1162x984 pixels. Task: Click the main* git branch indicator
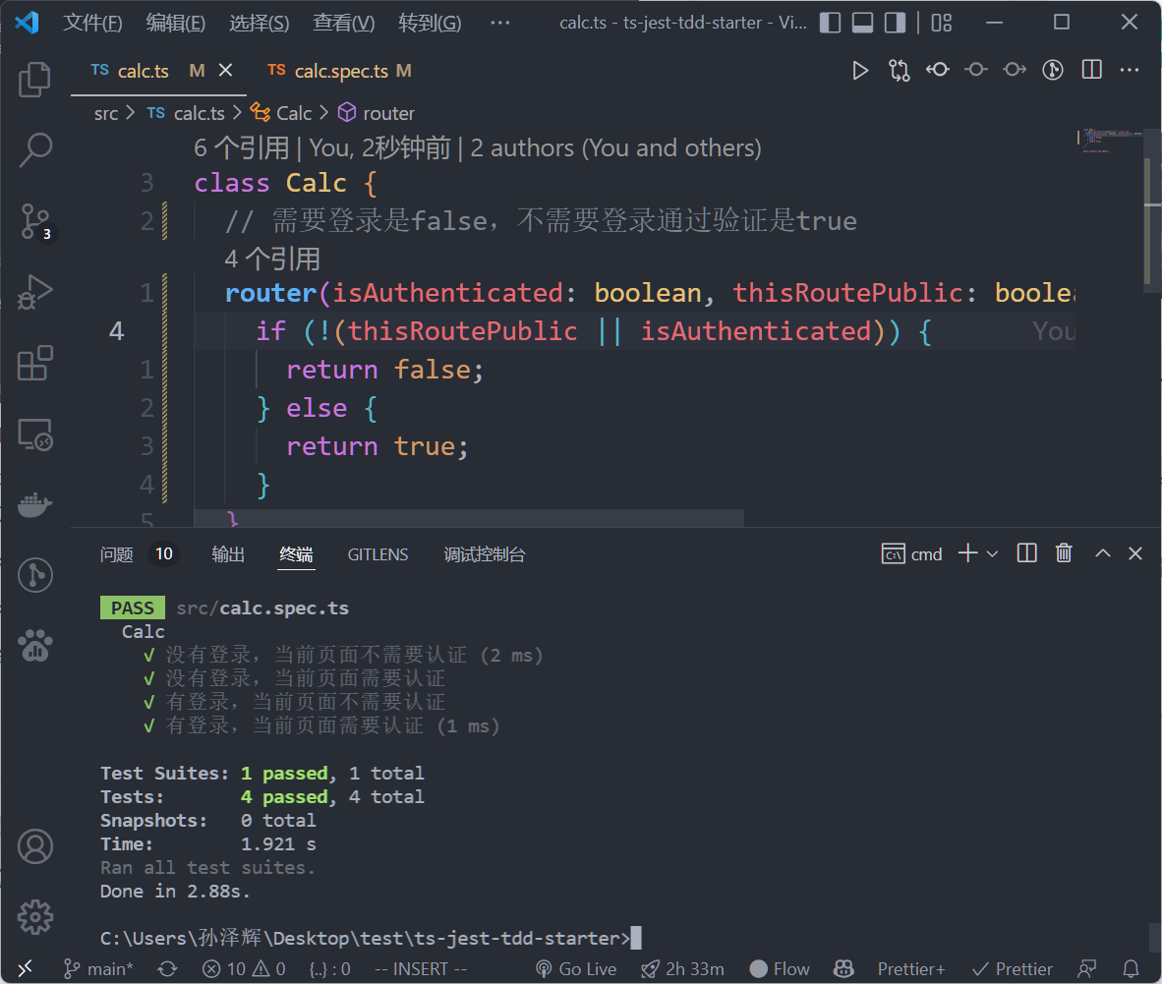pos(99,969)
